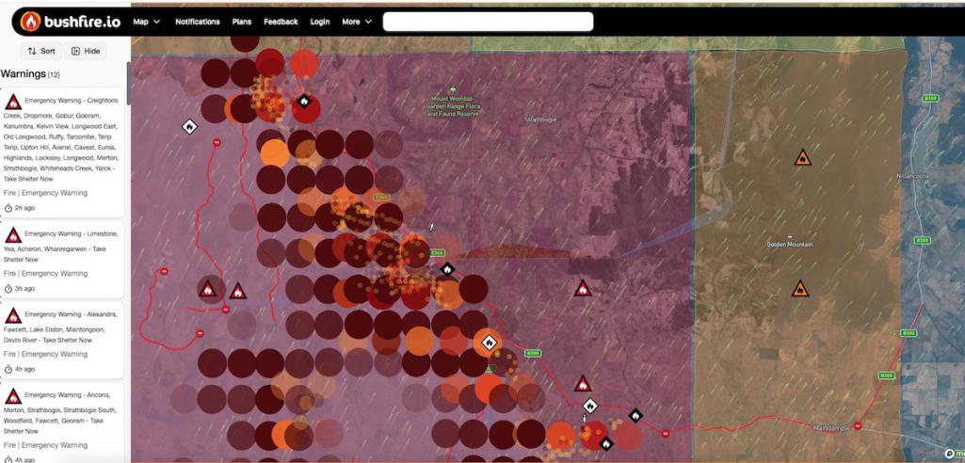The image size is (965, 463).
Task: Click the Login link
Action: pos(319,22)
